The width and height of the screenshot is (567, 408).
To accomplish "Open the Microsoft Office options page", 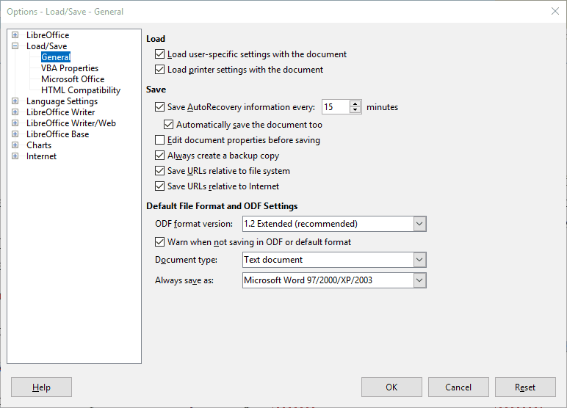I will [x=73, y=79].
